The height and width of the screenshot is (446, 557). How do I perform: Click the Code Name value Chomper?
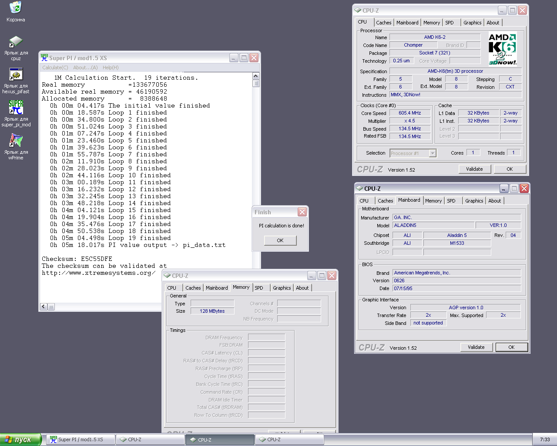413,45
